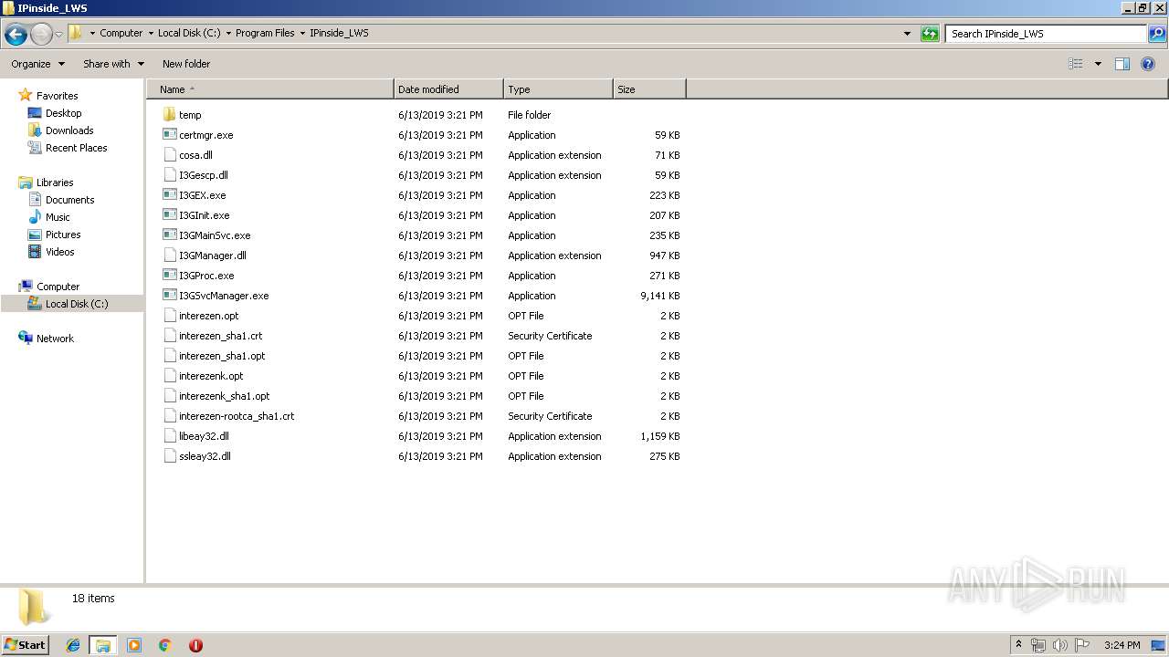Select Network in the navigation pane
Image resolution: width=1169 pixels, height=657 pixels.
point(55,339)
